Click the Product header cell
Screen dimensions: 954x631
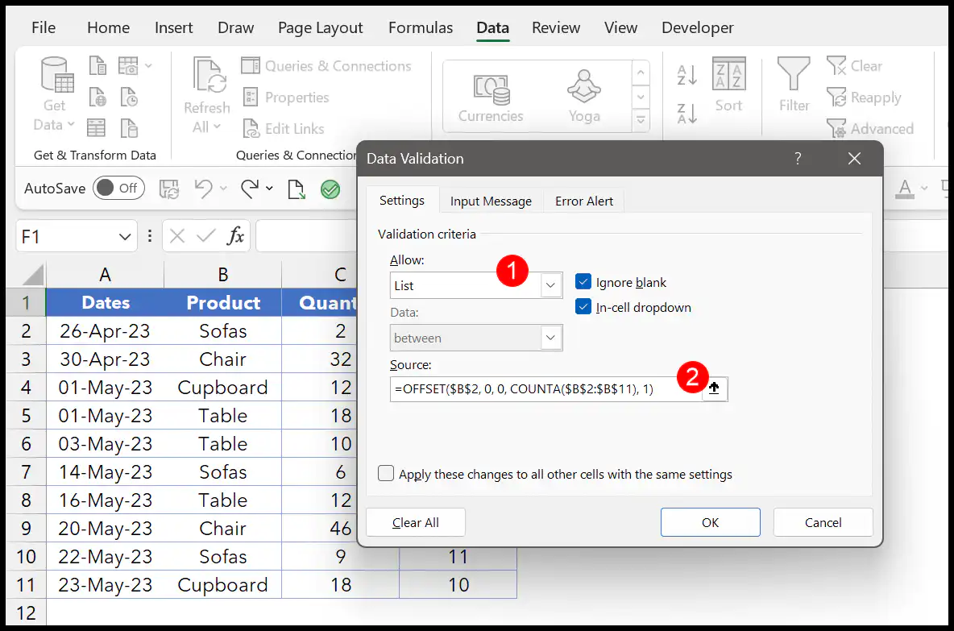click(x=222, y=302)
